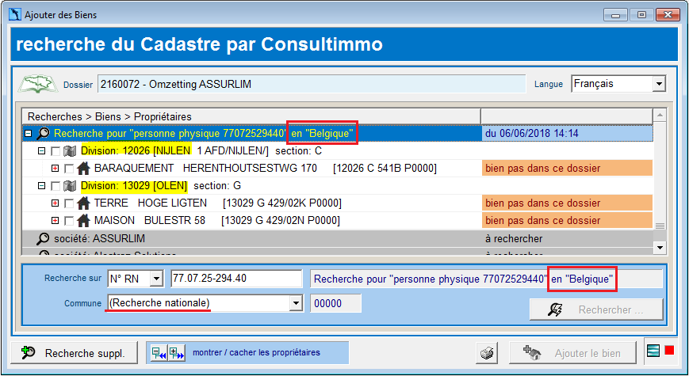Click magnifier icon on personne physique search row
This screenshot has height=376, width=689.
coord(43,133)
